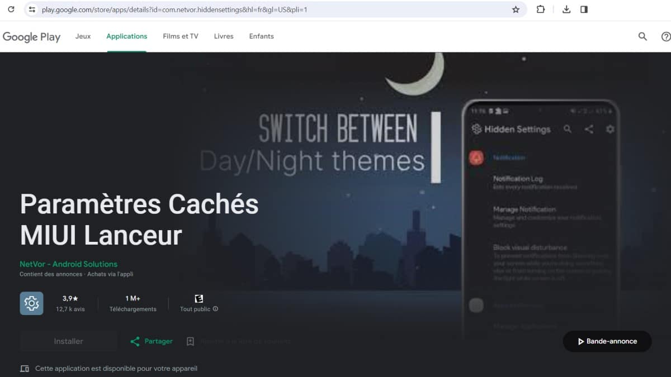
Task: Reload the page with the browser refresh icon
Action: (x=11, y=9)
